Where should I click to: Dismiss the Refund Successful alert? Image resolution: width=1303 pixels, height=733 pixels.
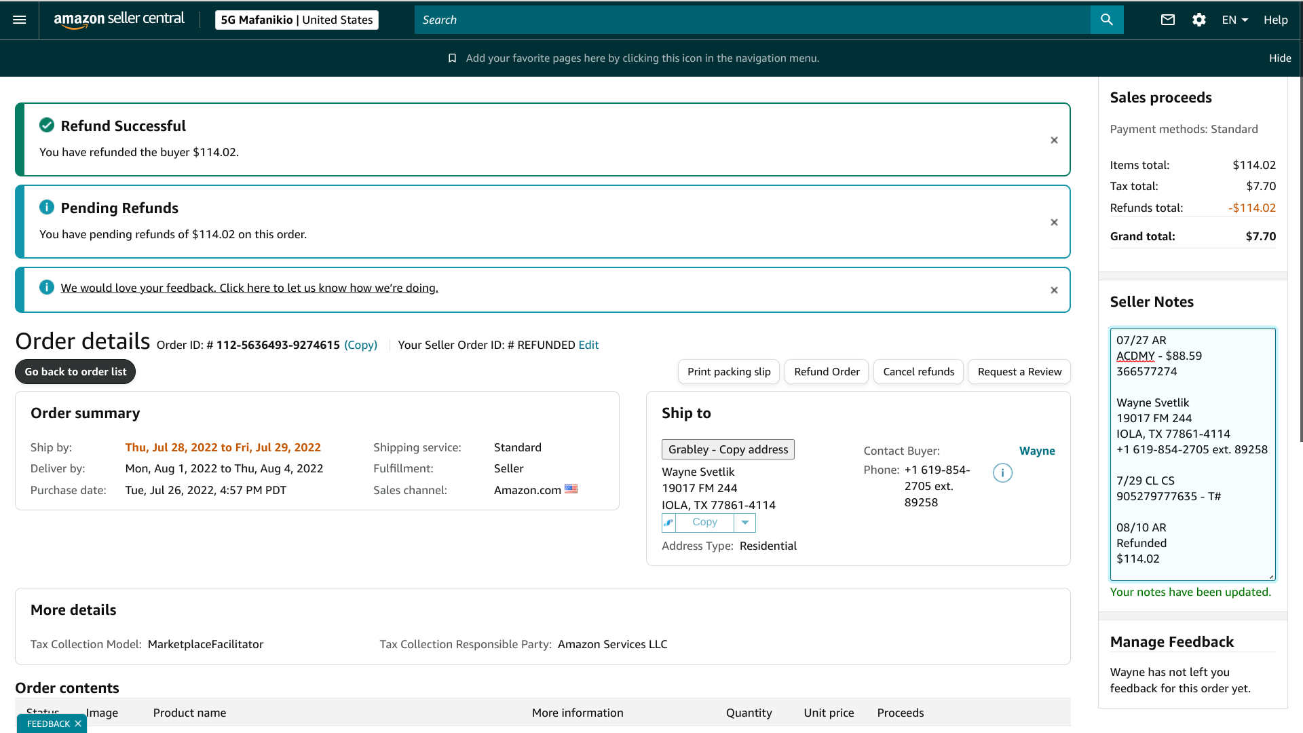[x=1054, y=140]
